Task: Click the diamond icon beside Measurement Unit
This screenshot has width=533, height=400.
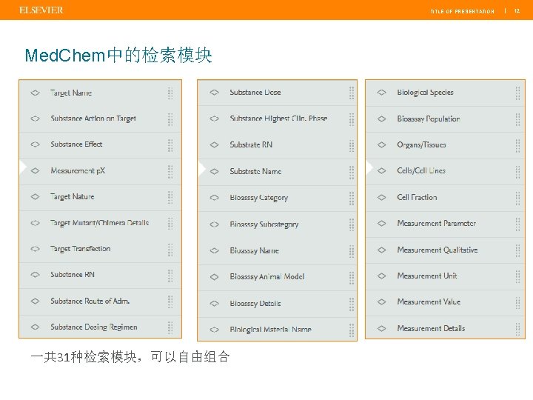Action: pyautogui.click(x=382, y=276)
